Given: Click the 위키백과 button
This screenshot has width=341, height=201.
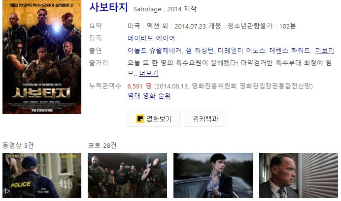Looking at the screenshot, I should (205, 118).
